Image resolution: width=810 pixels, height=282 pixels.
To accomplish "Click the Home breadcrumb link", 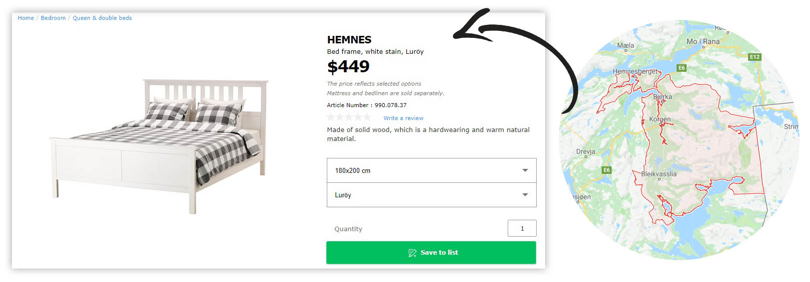I will pos(25,18).
